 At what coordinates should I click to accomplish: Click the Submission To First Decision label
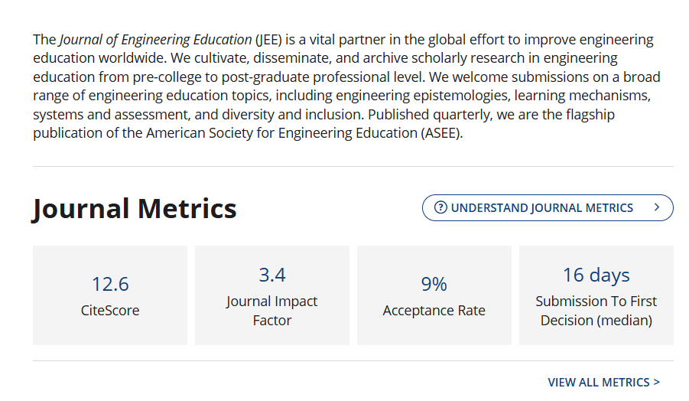(x=596, y=311)
